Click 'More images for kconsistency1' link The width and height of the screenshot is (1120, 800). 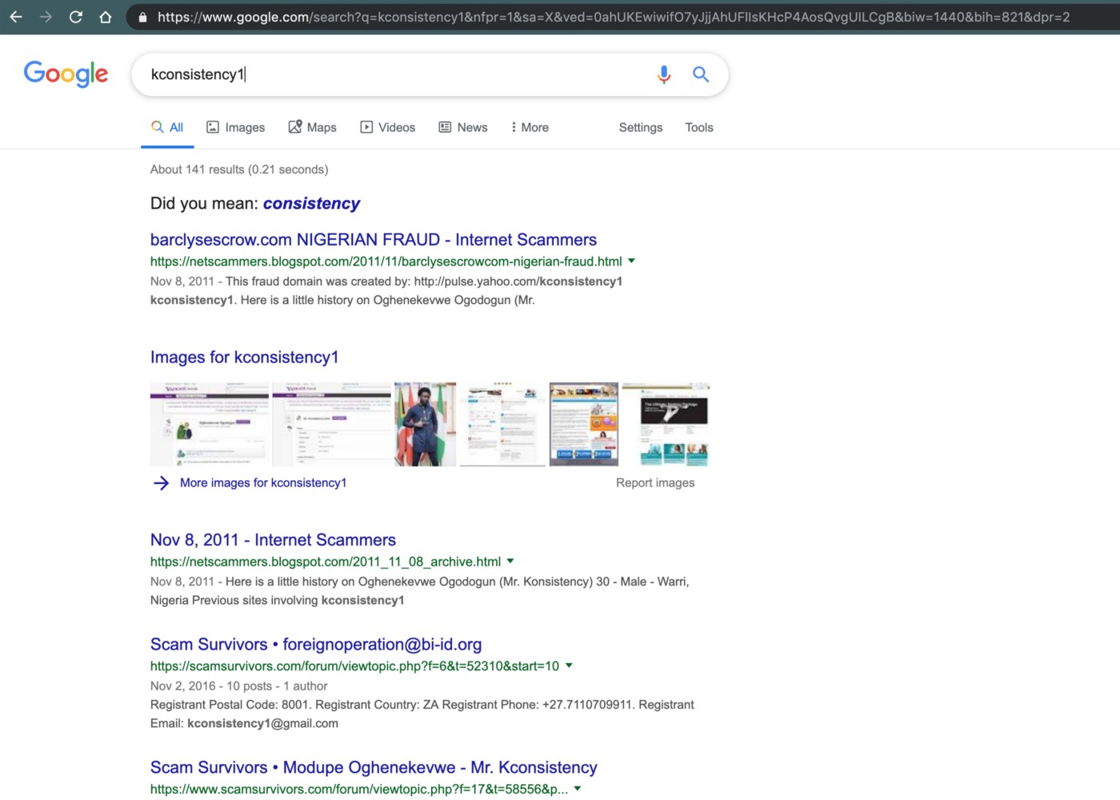(263, 483)
